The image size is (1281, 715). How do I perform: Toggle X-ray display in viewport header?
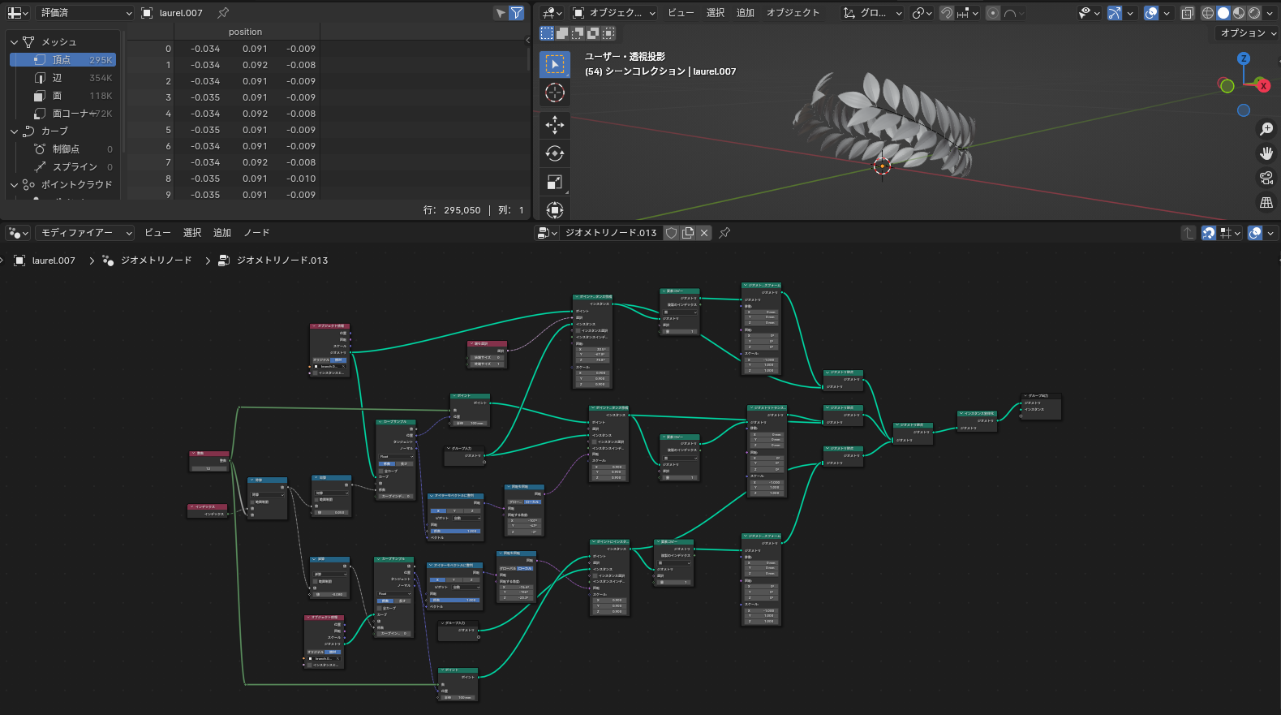pyautogui.click(x=1188, y=13)
